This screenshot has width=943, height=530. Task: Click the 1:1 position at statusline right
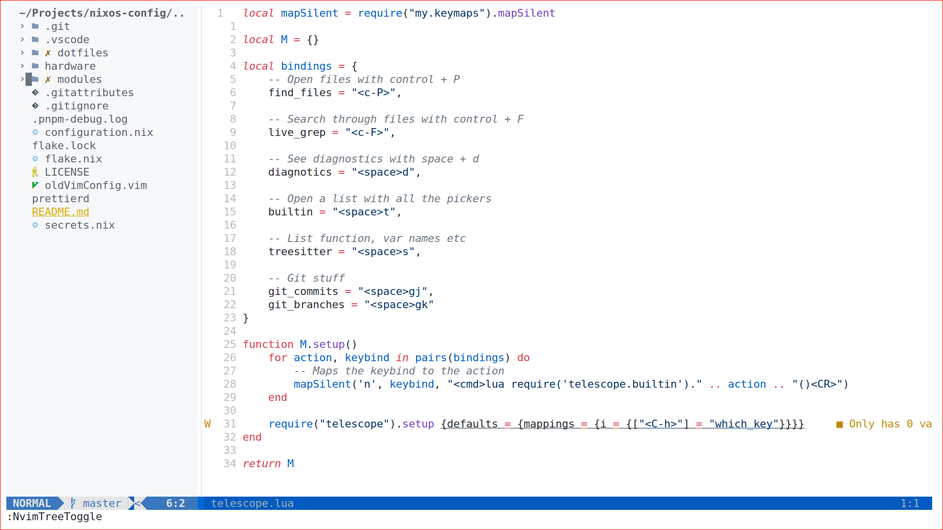tap(910, 503)
